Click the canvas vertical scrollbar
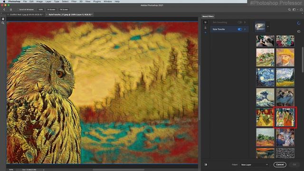304x171 pixels. click(199, 93)
